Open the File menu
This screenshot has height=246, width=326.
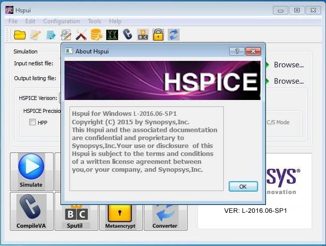click(x=13, y=21)
